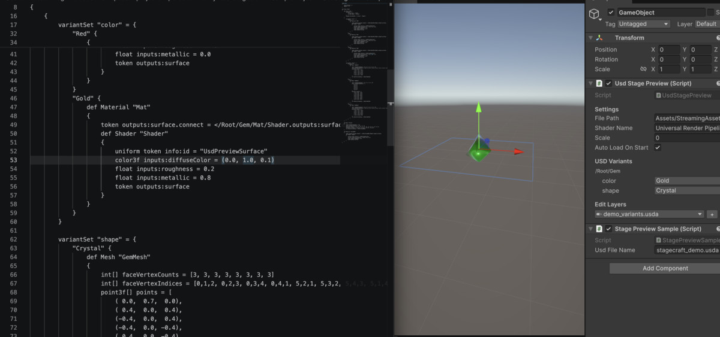Click the code line "Gold" {
Screen dimensions: 720x337
86,98
